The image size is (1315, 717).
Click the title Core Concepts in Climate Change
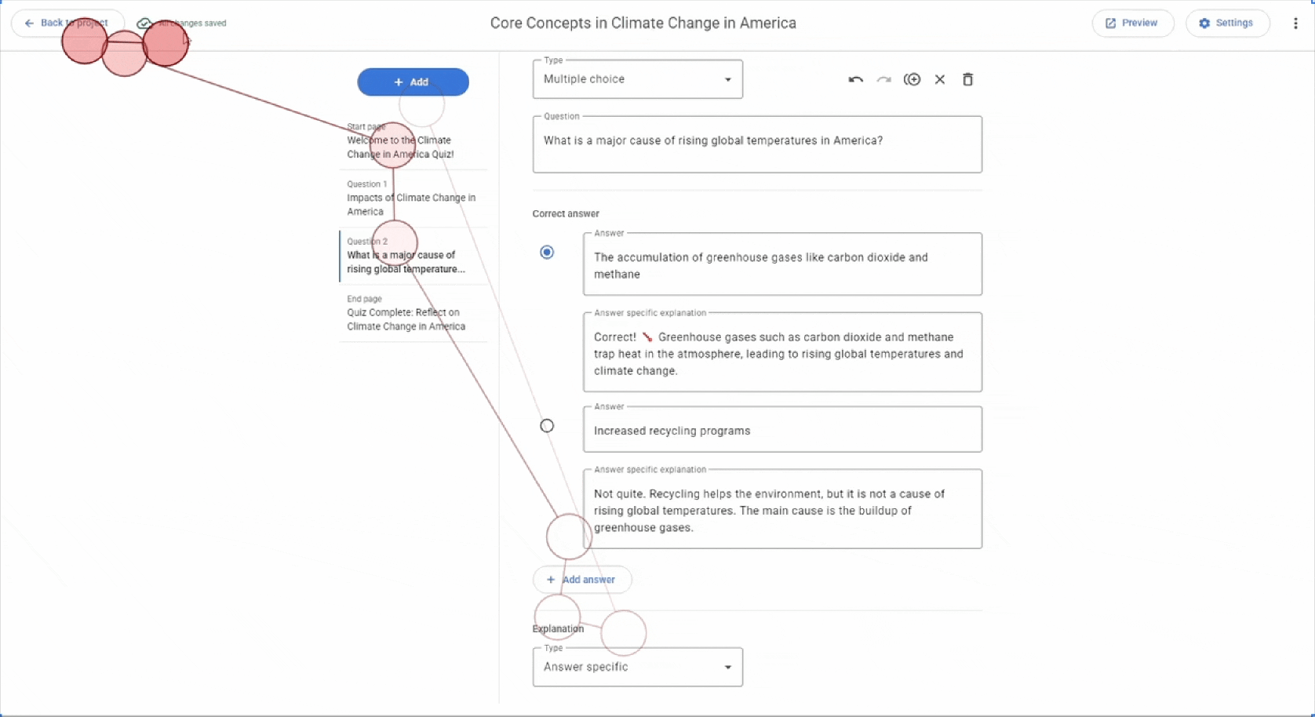[643, 24]
